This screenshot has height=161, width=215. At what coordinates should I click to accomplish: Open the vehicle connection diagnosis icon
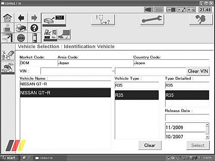click(x=54, y=20)
